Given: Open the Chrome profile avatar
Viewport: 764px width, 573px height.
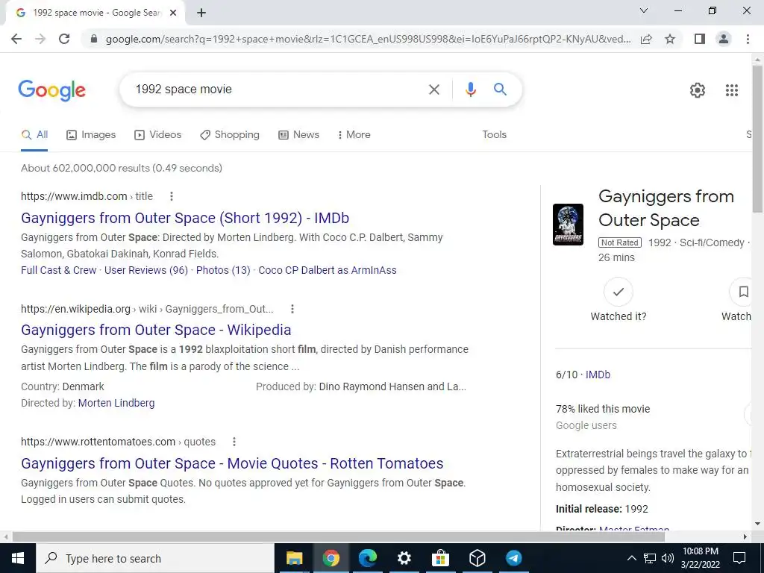Looking at the screenshot, I should point(724,39).
